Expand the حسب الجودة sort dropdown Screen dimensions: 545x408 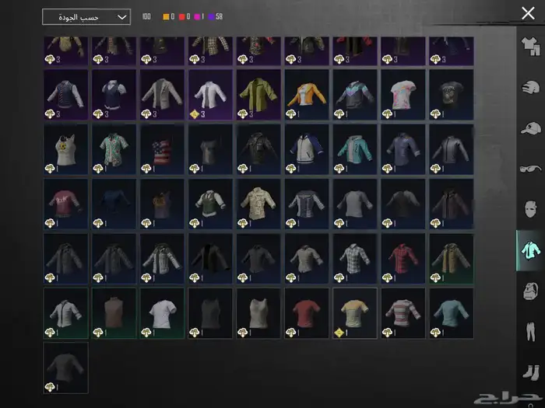86,16
